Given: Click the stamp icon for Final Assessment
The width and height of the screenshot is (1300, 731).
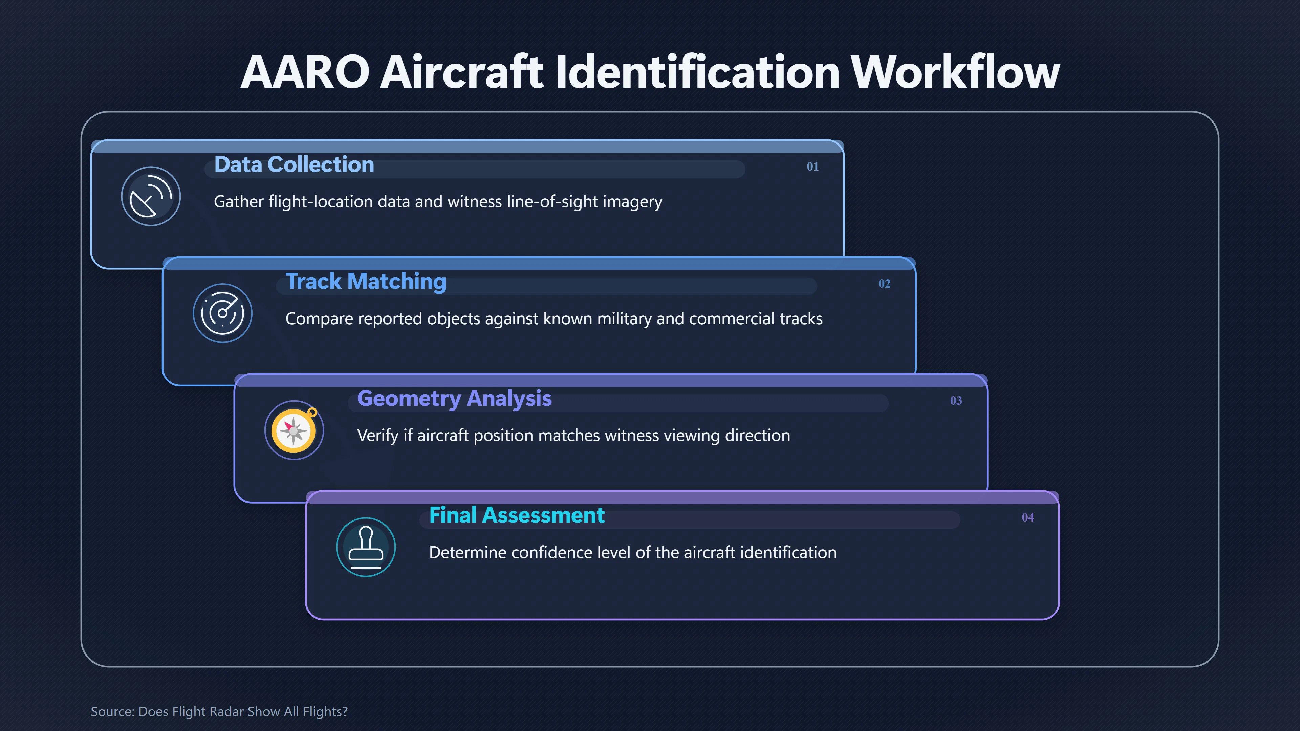Looking at the screenshot, I should click(x=366, y=547).
